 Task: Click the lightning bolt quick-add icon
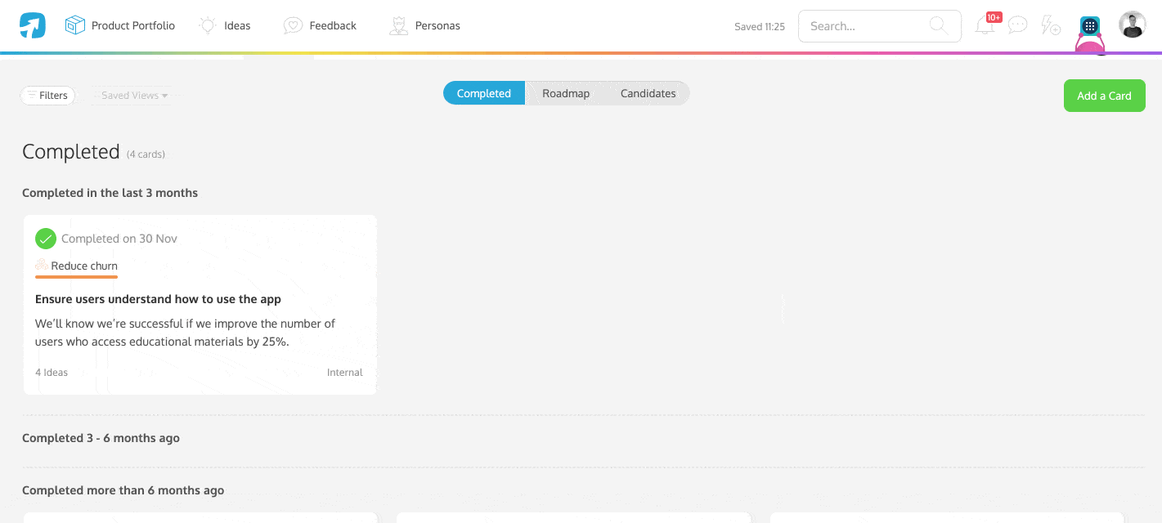click(x=1050, y=25)
